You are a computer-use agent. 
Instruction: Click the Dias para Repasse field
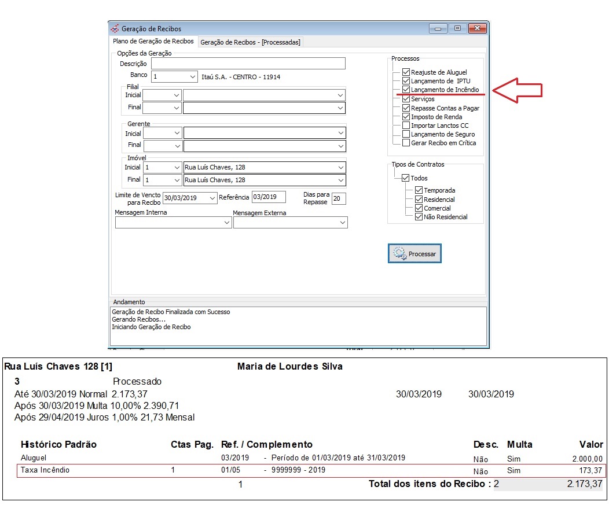pyautogui.click(x=339, y=198)
